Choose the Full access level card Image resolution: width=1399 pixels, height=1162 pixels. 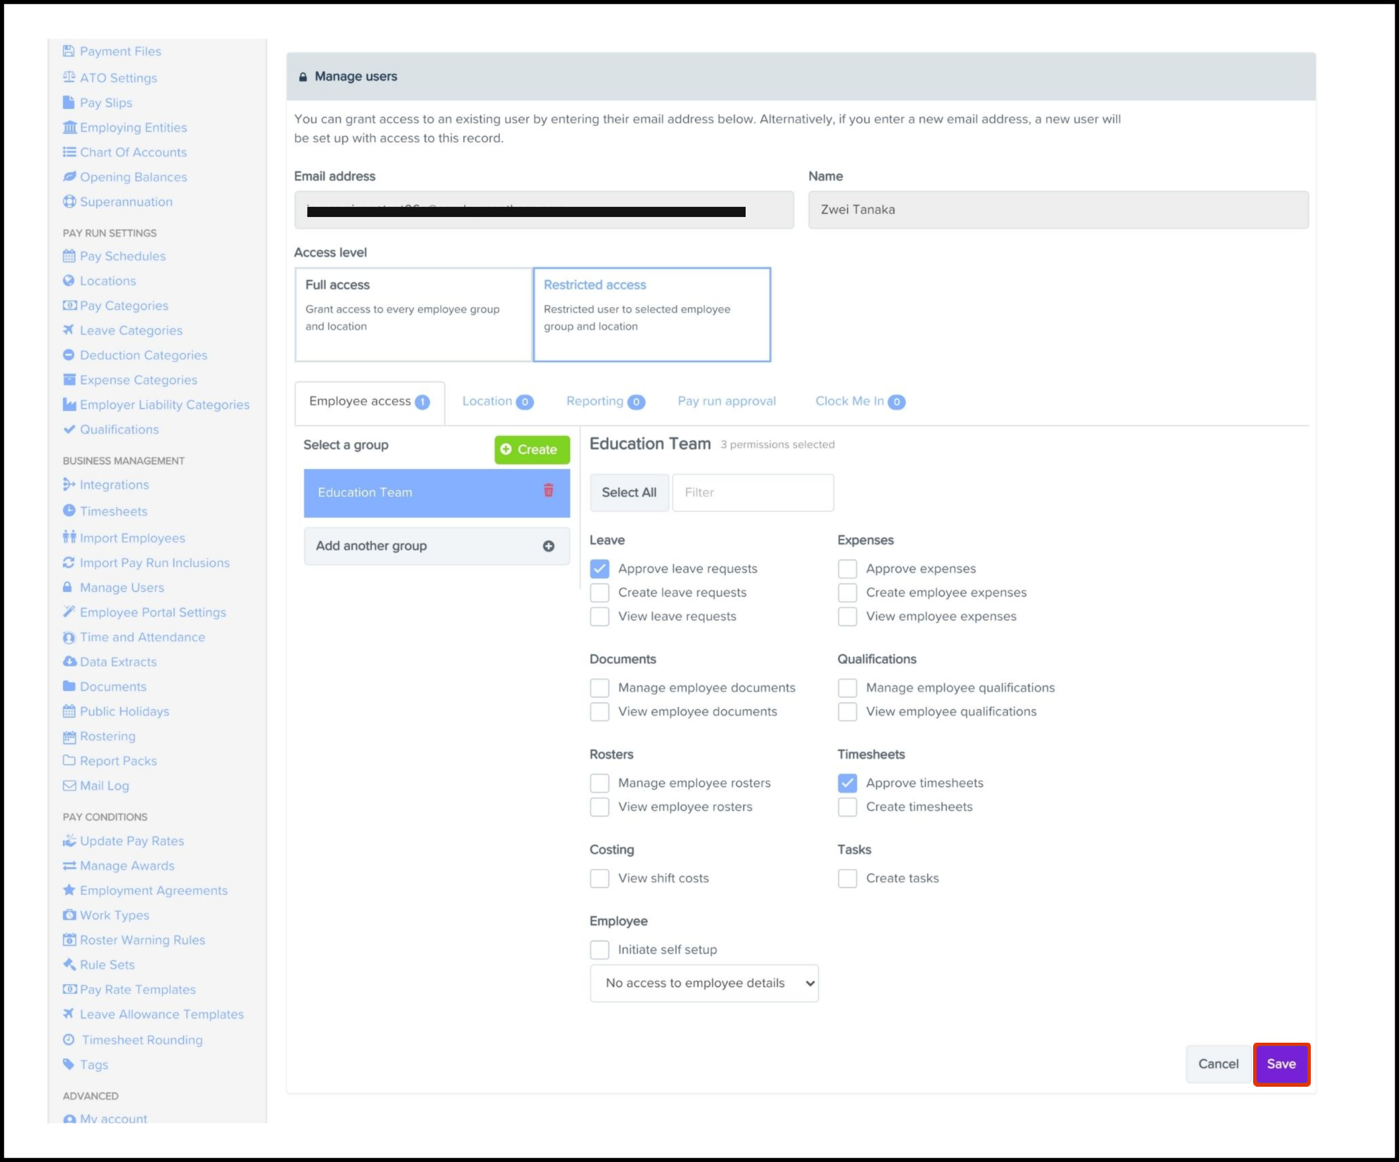413,315
